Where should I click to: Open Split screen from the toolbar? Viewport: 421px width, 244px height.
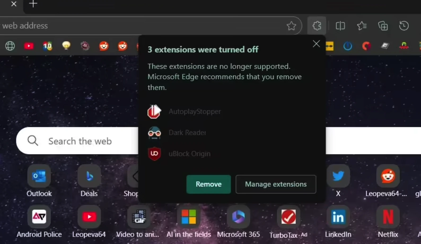tap(340, 26)
